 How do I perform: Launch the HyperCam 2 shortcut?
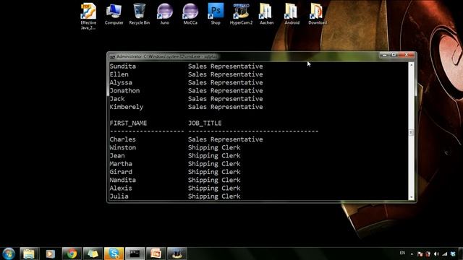pos(241,14)
